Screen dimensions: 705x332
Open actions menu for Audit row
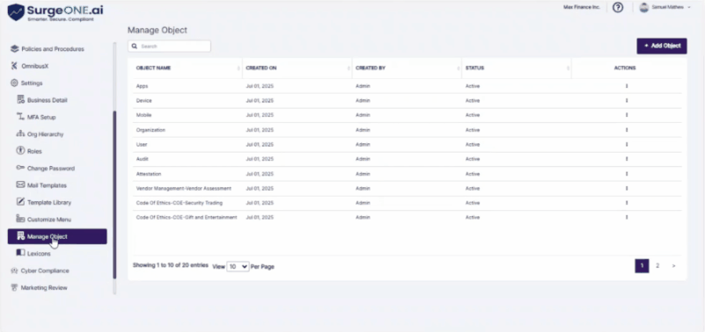pyautogui.click(x=627, y=159)
